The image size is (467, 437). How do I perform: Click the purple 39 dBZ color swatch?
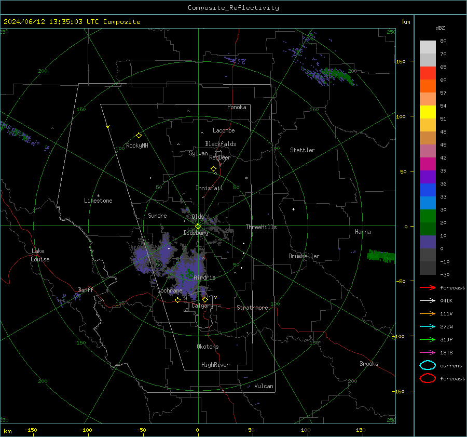[428, 177]
